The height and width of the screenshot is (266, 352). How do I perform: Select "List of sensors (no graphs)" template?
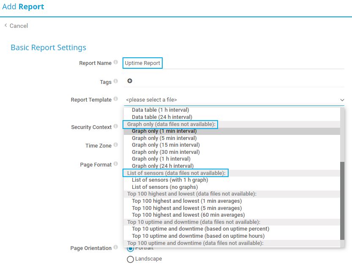[165, 186]
